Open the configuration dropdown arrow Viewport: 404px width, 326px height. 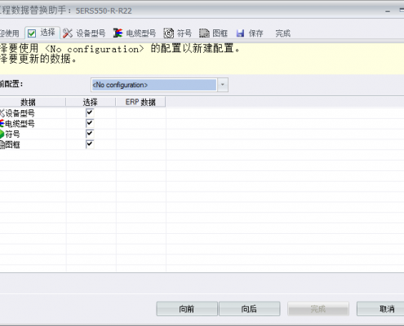(x=223, y=85)
